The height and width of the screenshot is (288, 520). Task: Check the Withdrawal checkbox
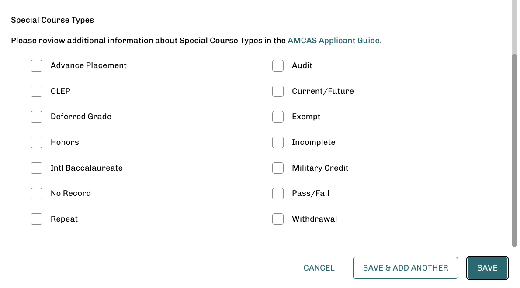pyautogui.click(x=278, y=219)
